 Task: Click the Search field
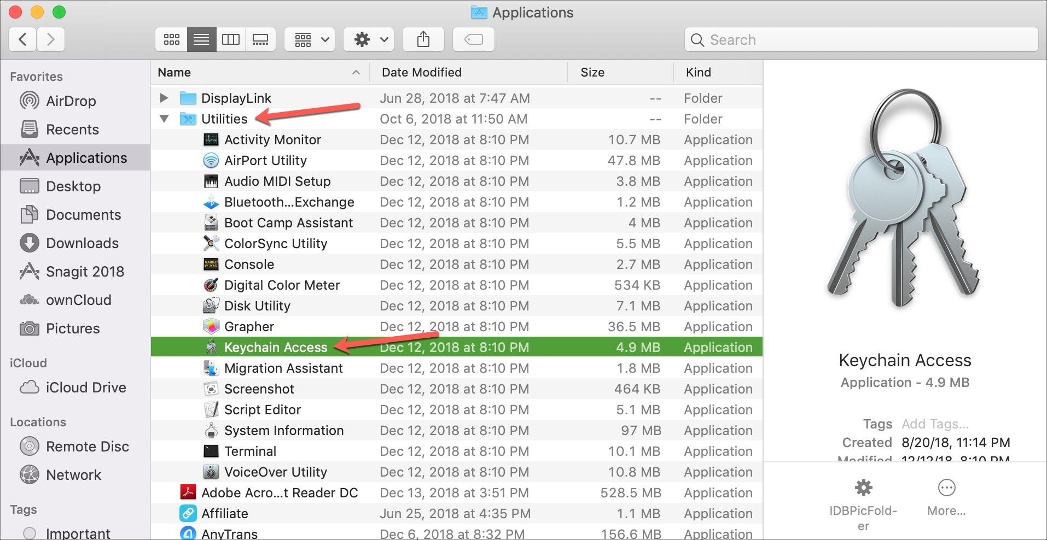point(861,39)
